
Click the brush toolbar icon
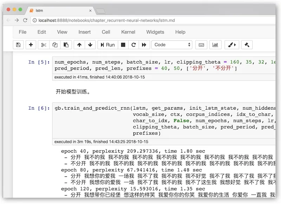(x=232, y=45)
